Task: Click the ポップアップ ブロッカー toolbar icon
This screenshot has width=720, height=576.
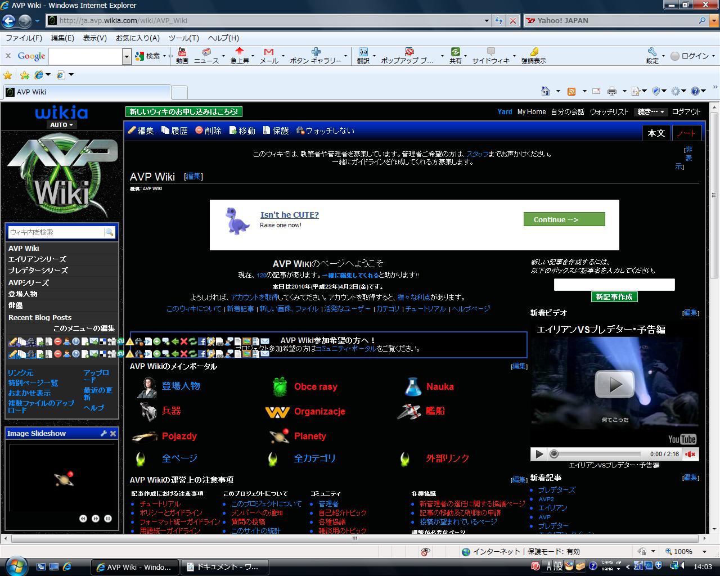Action: (x=408, y=56)
